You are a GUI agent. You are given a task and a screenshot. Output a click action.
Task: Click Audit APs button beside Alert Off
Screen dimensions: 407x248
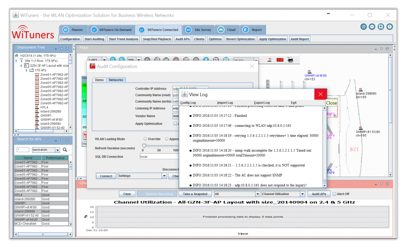319,194
